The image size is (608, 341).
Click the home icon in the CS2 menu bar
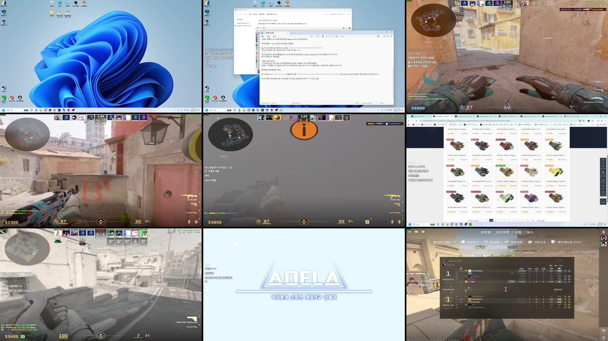(410, 232)
